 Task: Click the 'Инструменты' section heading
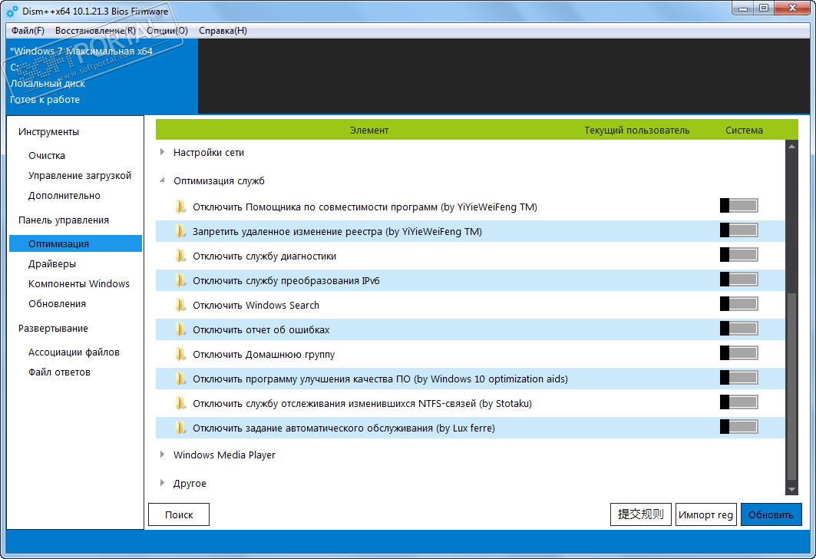[x=49, y=131]
